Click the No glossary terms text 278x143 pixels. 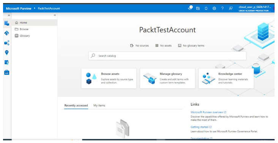[x=194, y=46]
